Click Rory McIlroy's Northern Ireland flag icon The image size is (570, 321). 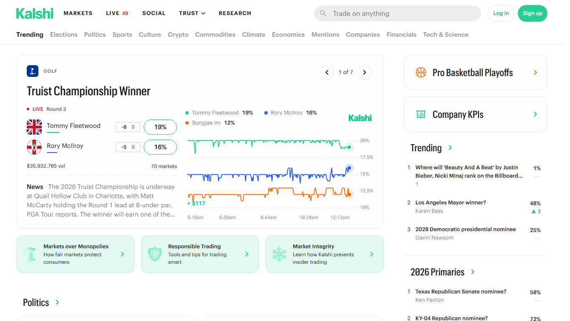(34, 147)
